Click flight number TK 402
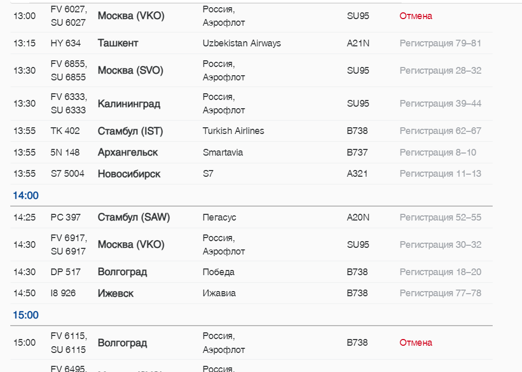This screenshot has height=372, width=522. click(65, 131)
